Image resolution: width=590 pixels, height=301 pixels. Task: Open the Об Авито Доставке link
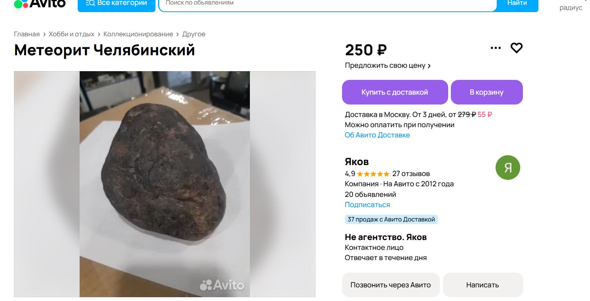click(377, 135)
